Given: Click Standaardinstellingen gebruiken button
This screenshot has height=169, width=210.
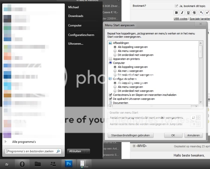Looking at the screenshot, I should [x=130, y=135].
